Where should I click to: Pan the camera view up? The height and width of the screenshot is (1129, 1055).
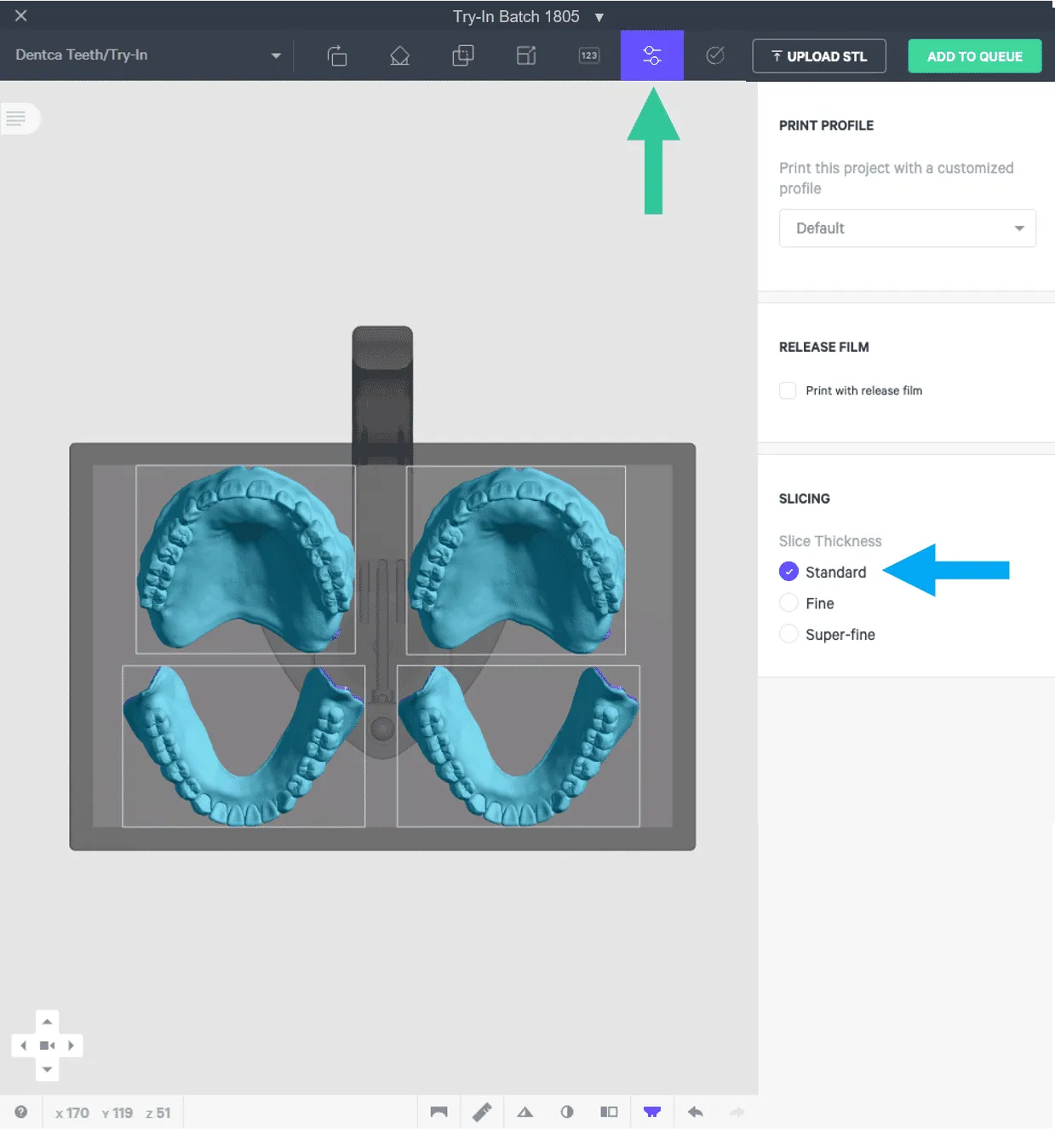[x=47, y=1021]
